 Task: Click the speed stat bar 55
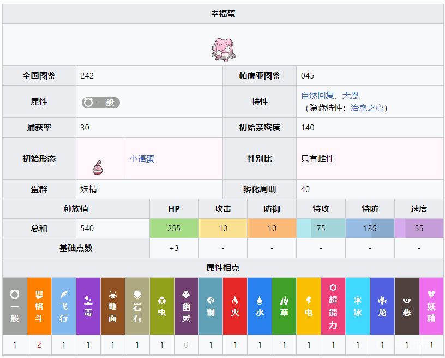click(419, 228)
